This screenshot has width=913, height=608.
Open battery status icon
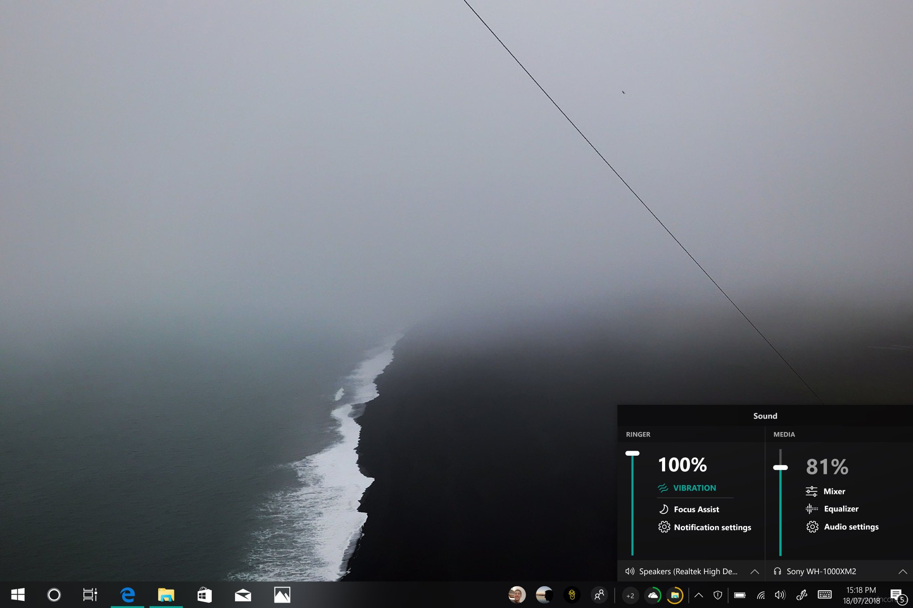740,595
